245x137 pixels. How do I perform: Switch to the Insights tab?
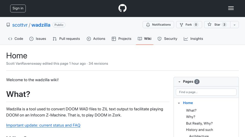tap(193, 39)
